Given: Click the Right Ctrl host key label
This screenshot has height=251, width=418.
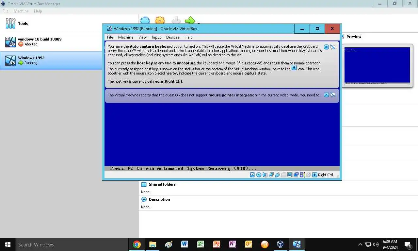Looking at the screenshot, I should (326, 175).
